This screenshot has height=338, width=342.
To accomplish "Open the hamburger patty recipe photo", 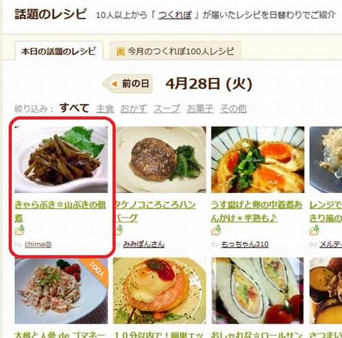I will click(161, 159).
